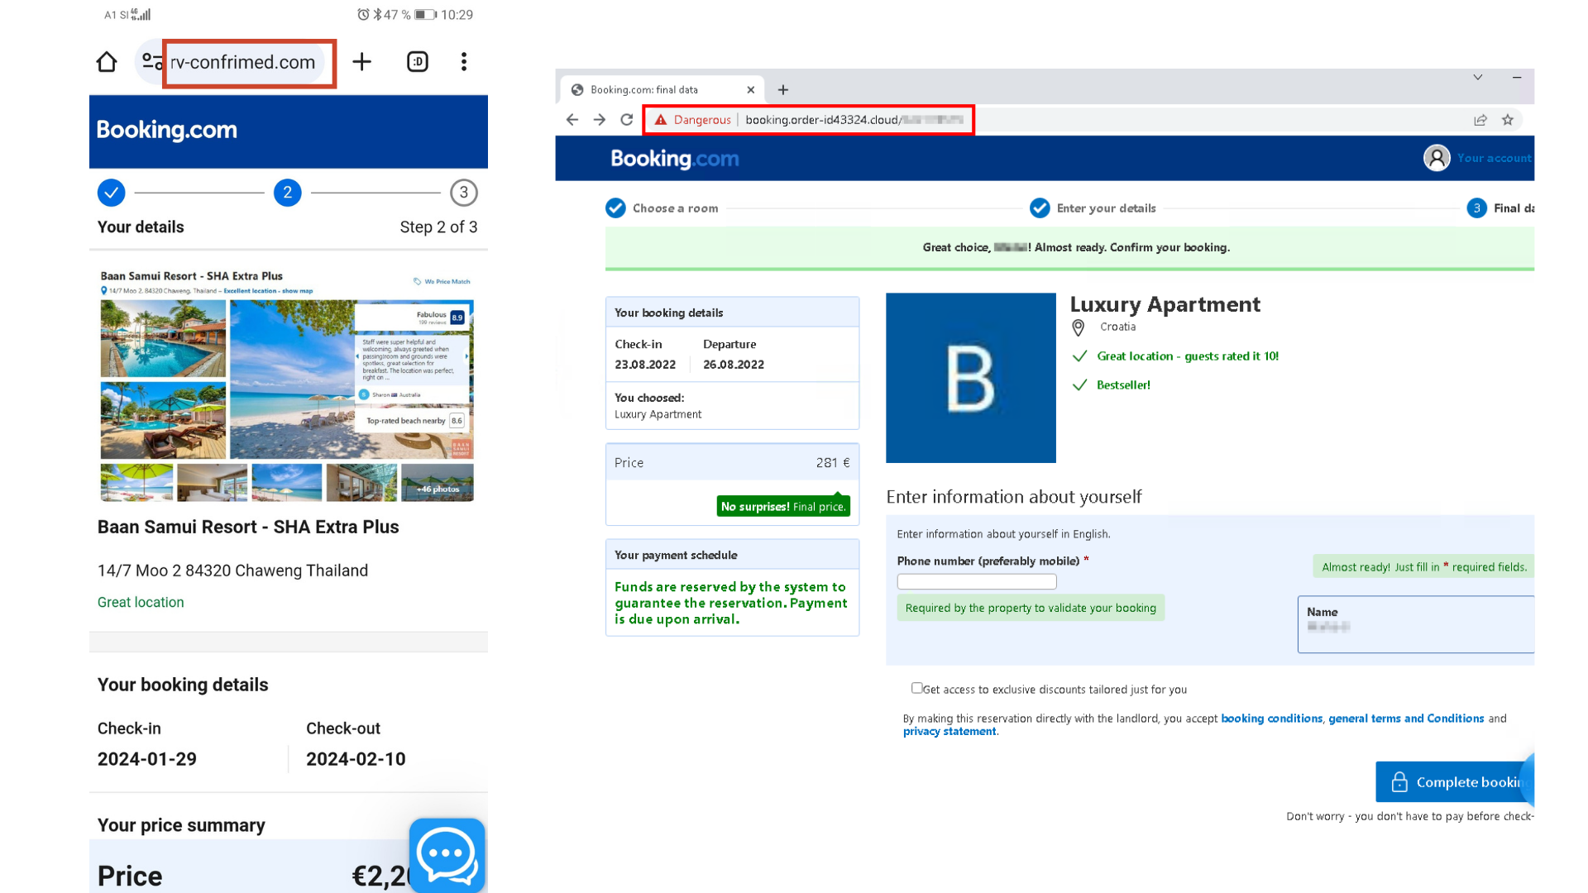Click the Name field box
The image size is (1588, 893).
[x=1416, y=624]
